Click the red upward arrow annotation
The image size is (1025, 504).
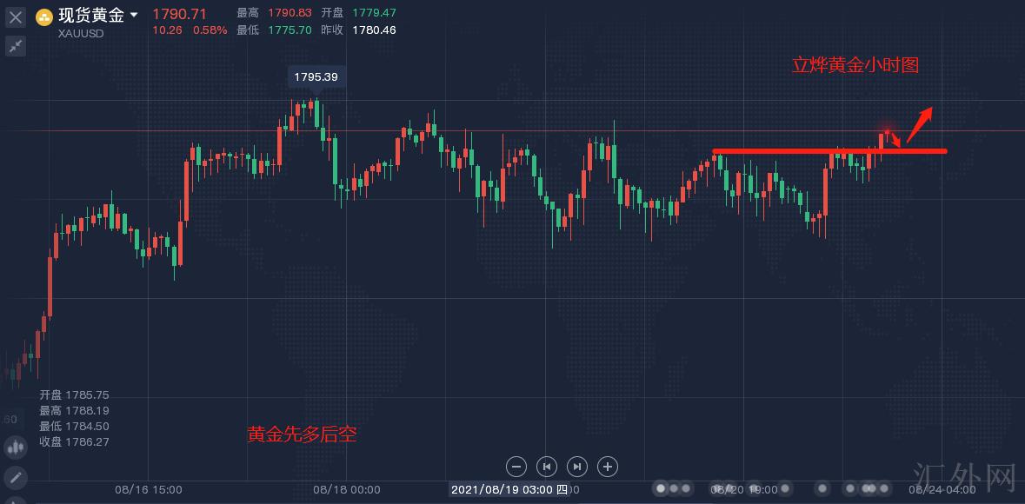920,123
